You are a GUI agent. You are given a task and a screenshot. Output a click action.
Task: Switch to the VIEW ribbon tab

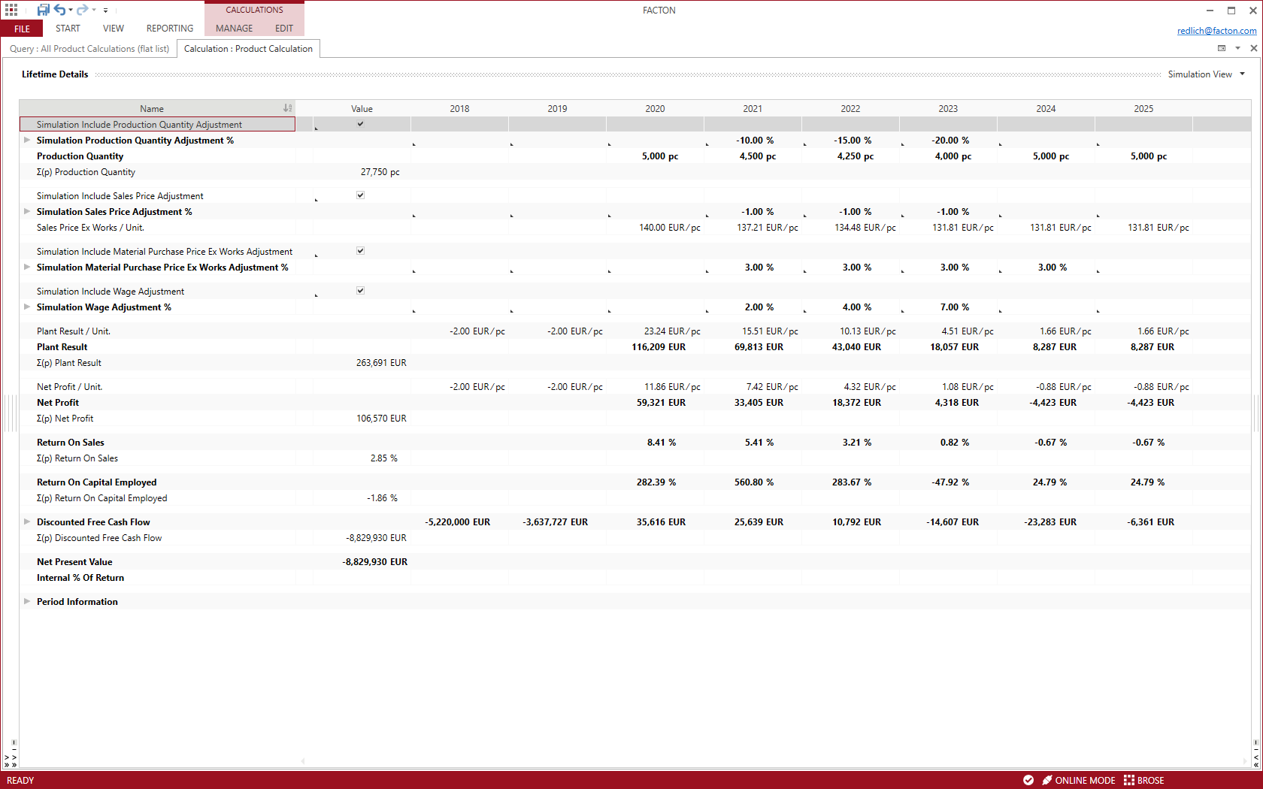[114, 29]
